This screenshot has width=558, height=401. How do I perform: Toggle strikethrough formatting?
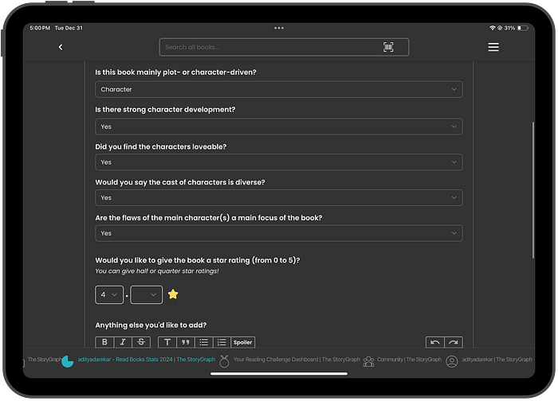(x=141, y=342)
